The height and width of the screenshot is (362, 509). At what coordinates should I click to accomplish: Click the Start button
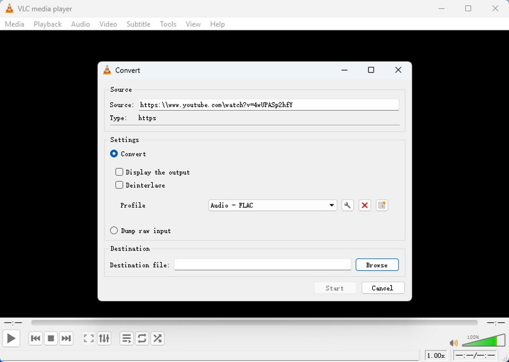click(335, 288)
